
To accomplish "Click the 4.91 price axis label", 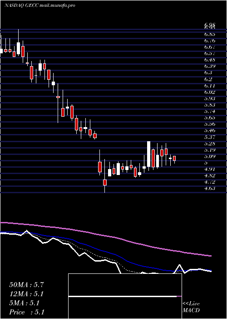I will (210, 169).
